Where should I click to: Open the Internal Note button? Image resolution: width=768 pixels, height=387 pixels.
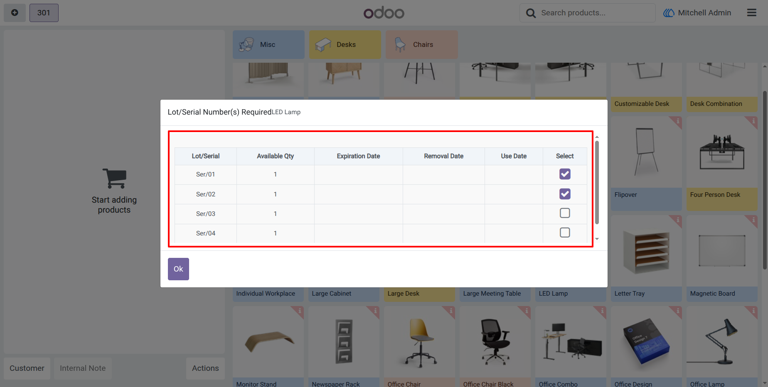[83, 368]
